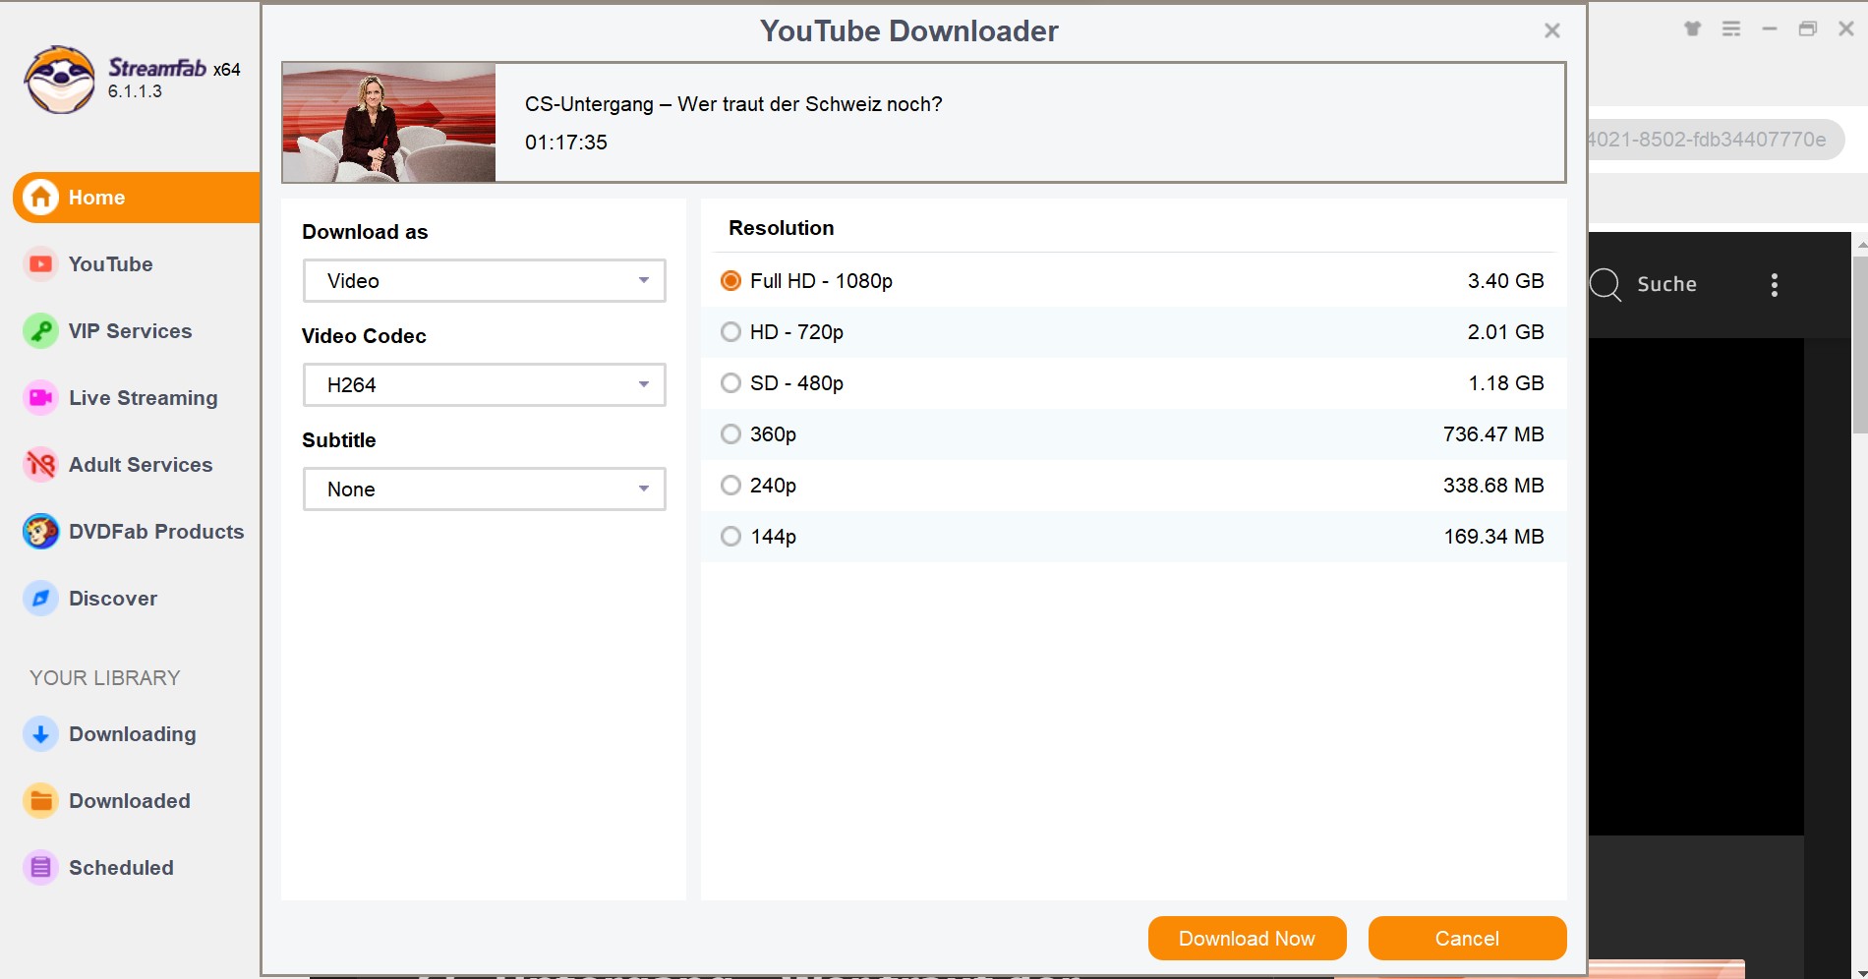
Task: Open the Download as dropdown
Action: click(484, 281)
